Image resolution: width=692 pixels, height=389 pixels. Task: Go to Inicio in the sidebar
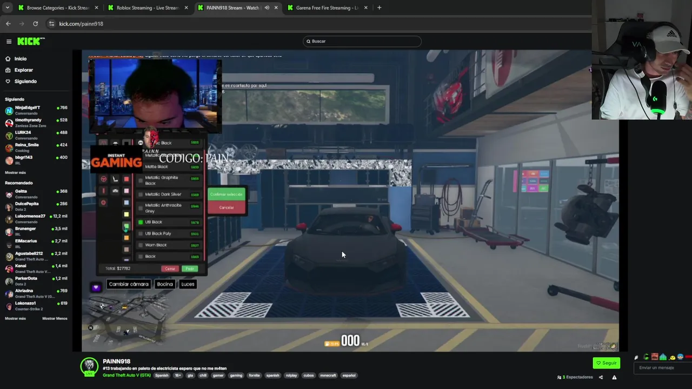point(16,59)
